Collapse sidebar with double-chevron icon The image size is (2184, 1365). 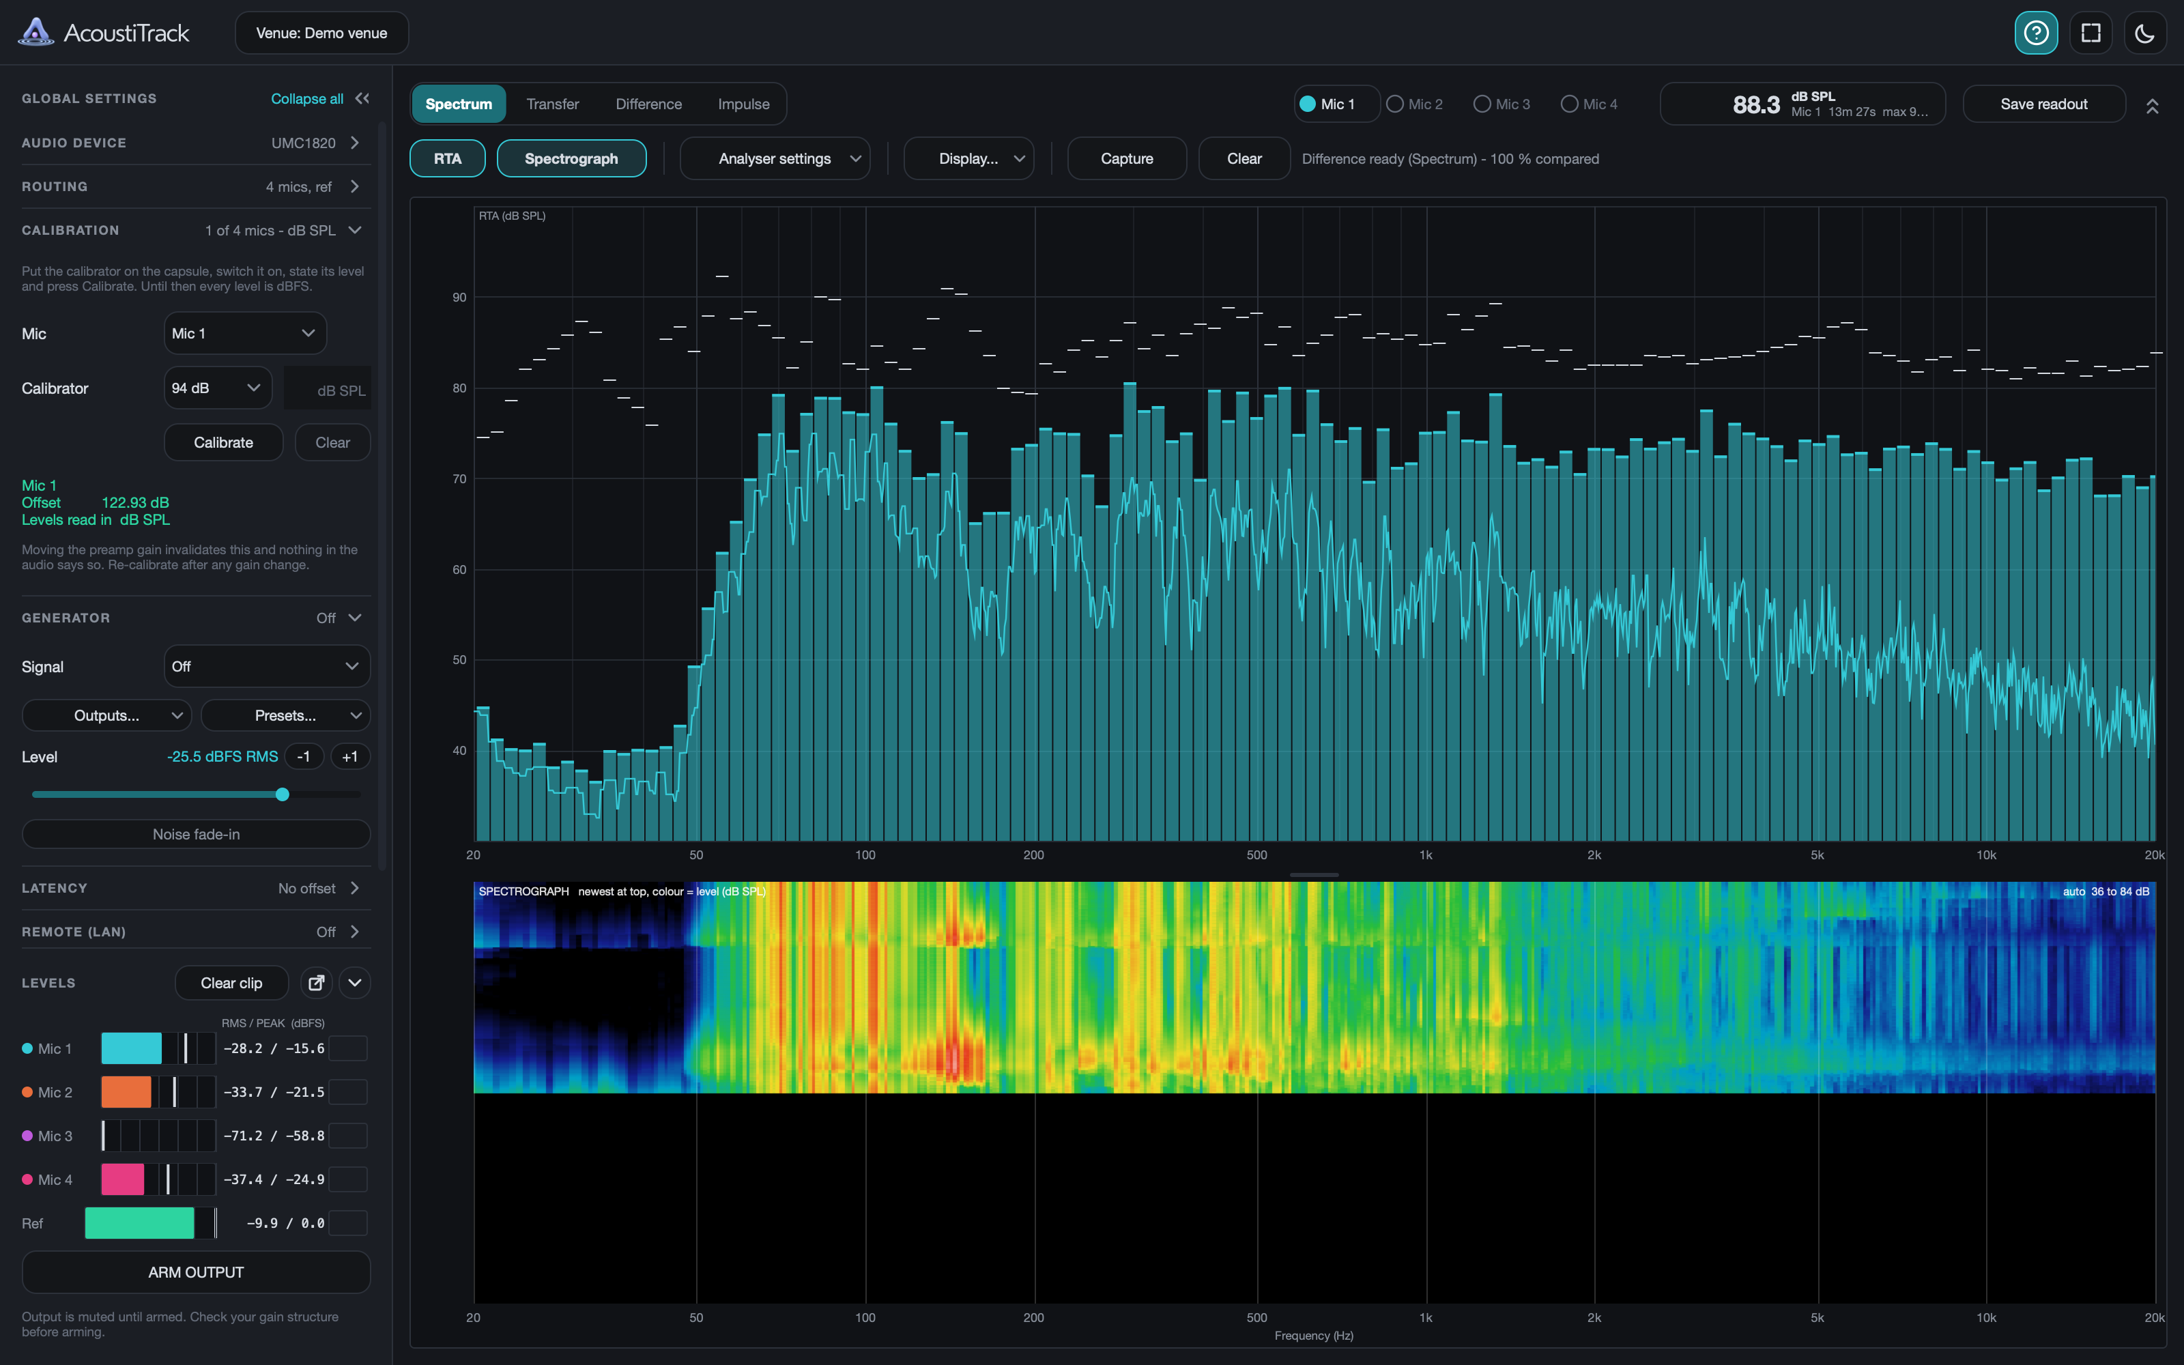[x=362, y=98]
